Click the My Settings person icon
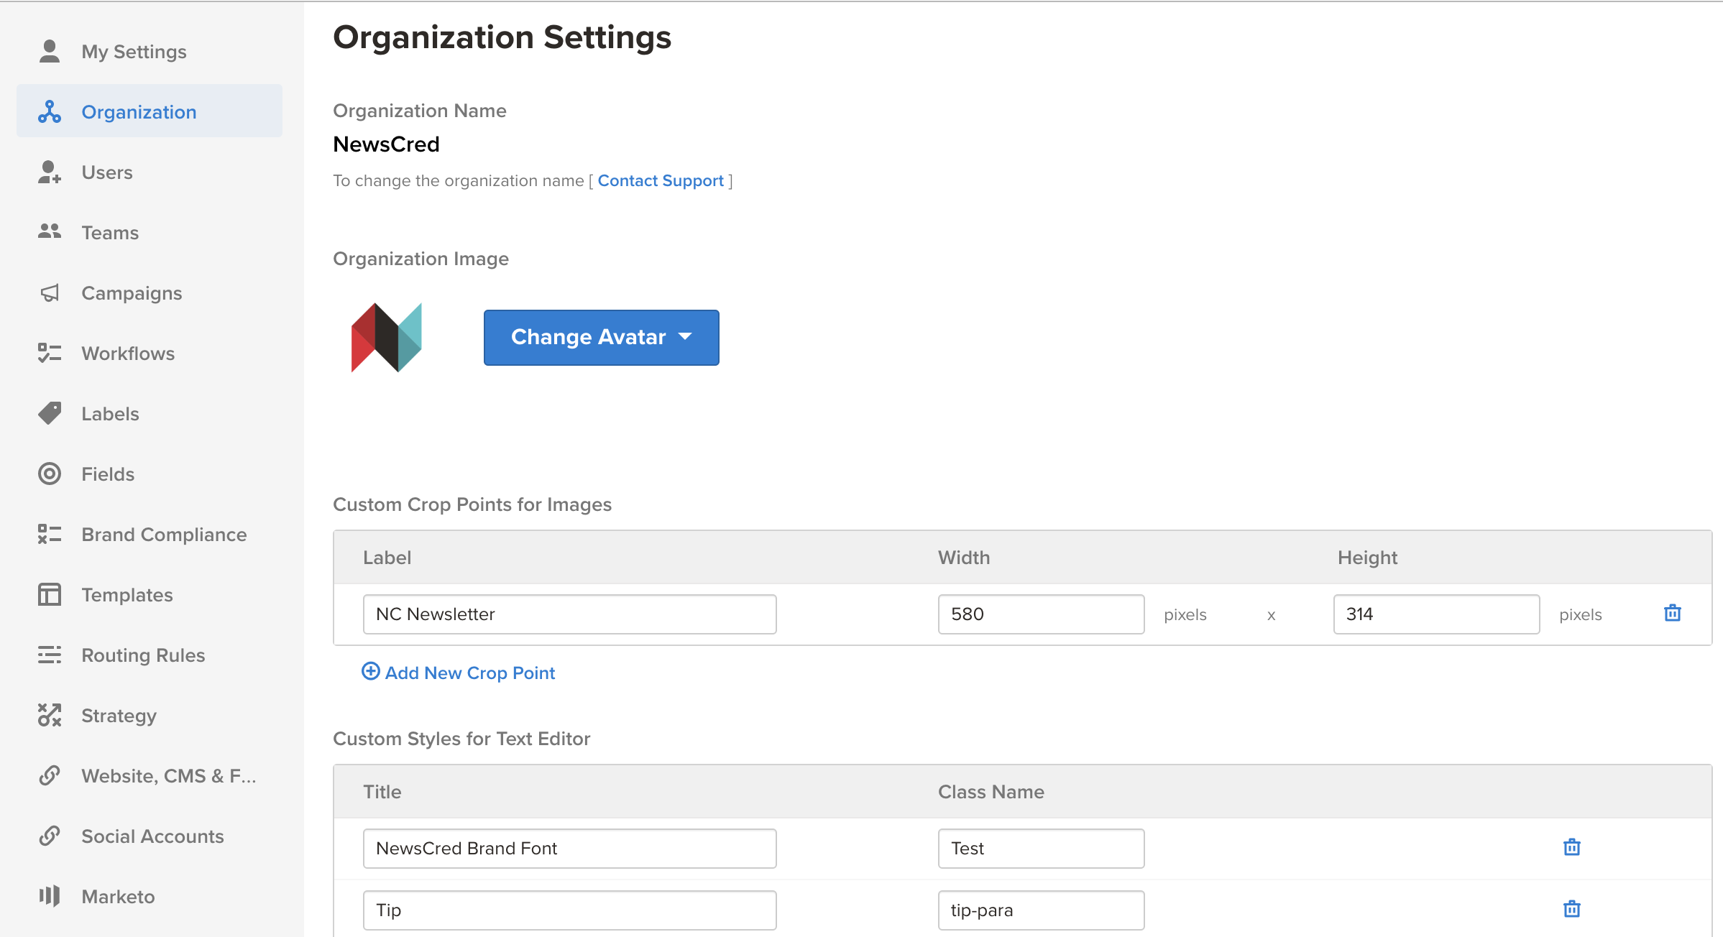Image resolution: width=1723 pixels, height=937 pixels. 50,52
